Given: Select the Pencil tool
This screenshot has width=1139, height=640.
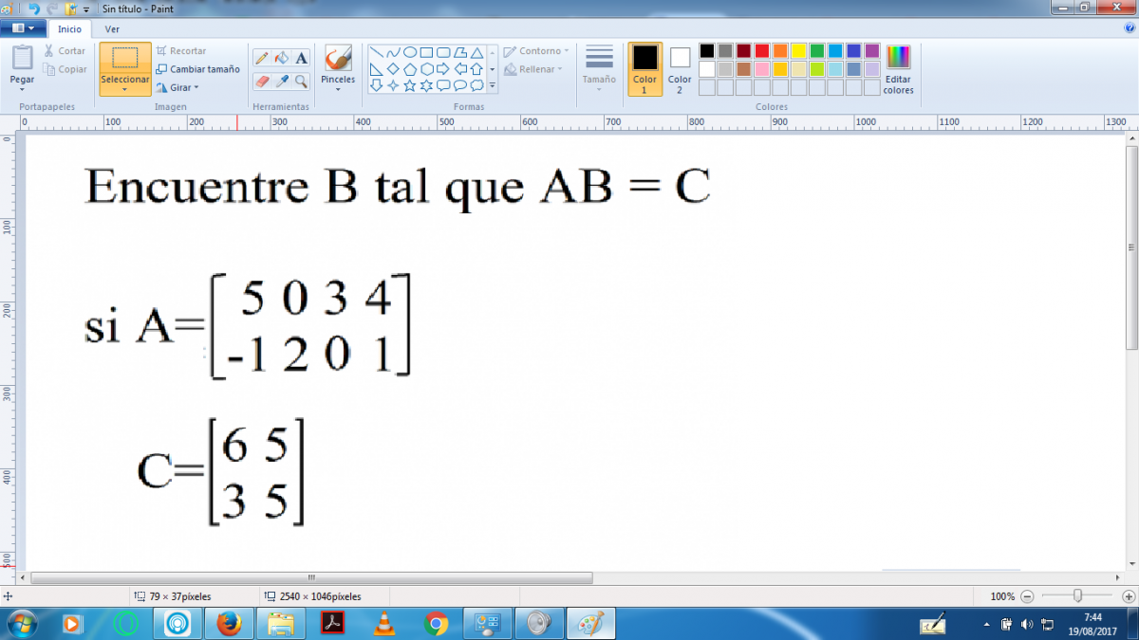Looking at the screenshot, I should [x=263, y=59].
